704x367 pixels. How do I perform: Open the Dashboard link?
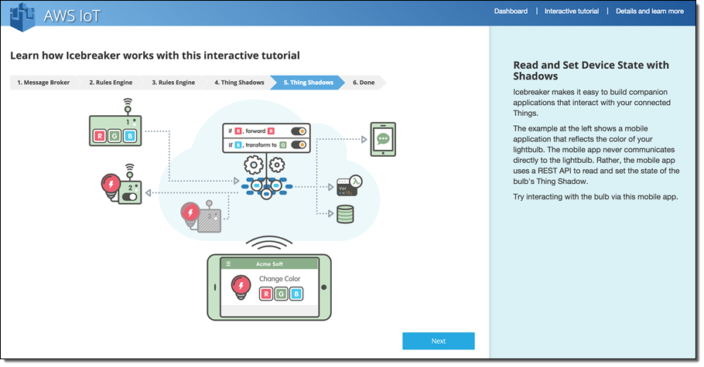click(511, 12)
